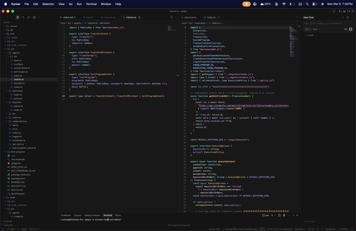This screenshot has height=231, width=356.
Task: Open the Local environment dropdown
Action: [x=310, y=35]
